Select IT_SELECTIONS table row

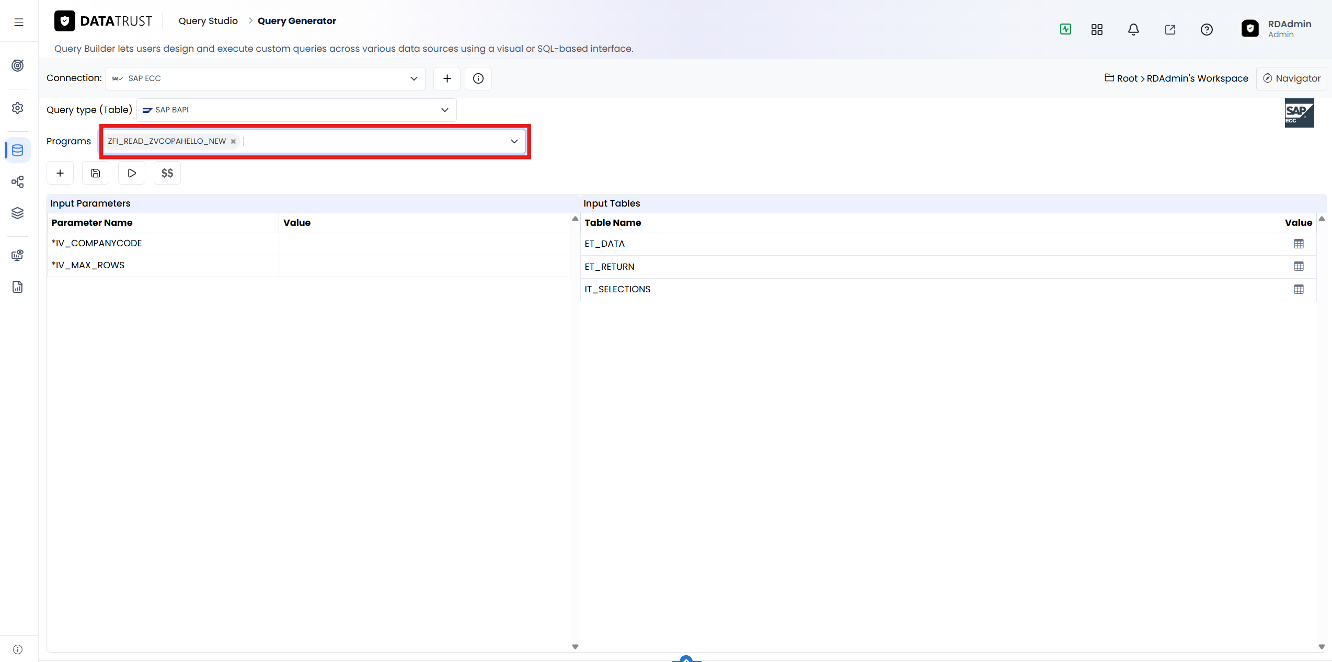click(x=948, y=289)
